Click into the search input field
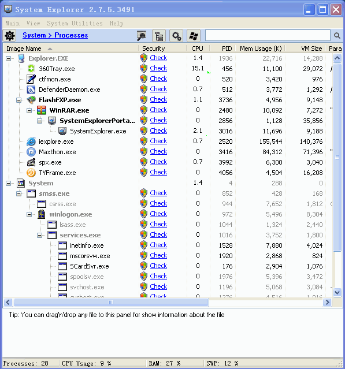345x369 pixels. tap(268, 36)
